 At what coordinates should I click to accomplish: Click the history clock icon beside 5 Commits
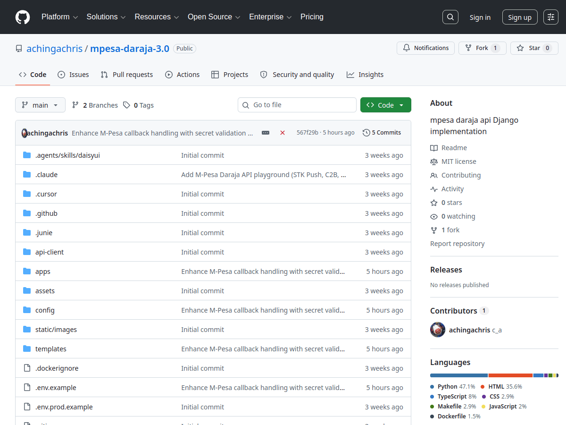[x=366, y=133]
